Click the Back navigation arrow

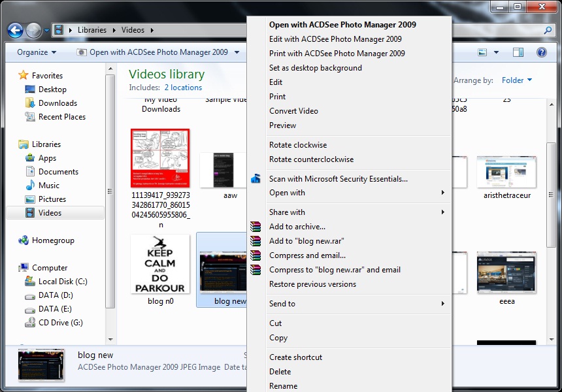[16, 31]
